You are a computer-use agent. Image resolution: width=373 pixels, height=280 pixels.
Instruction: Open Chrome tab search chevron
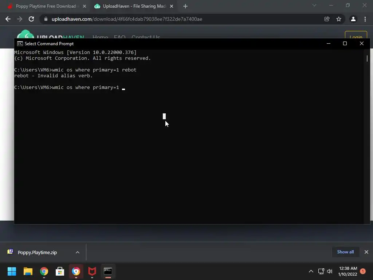[x=314, y=5]
